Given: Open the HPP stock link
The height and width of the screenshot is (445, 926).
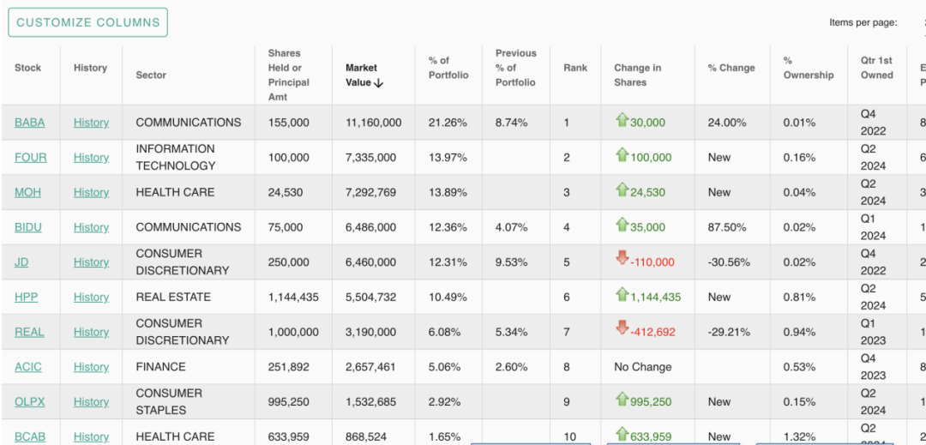Looking at the screenshot, I should tap(27, 297).
